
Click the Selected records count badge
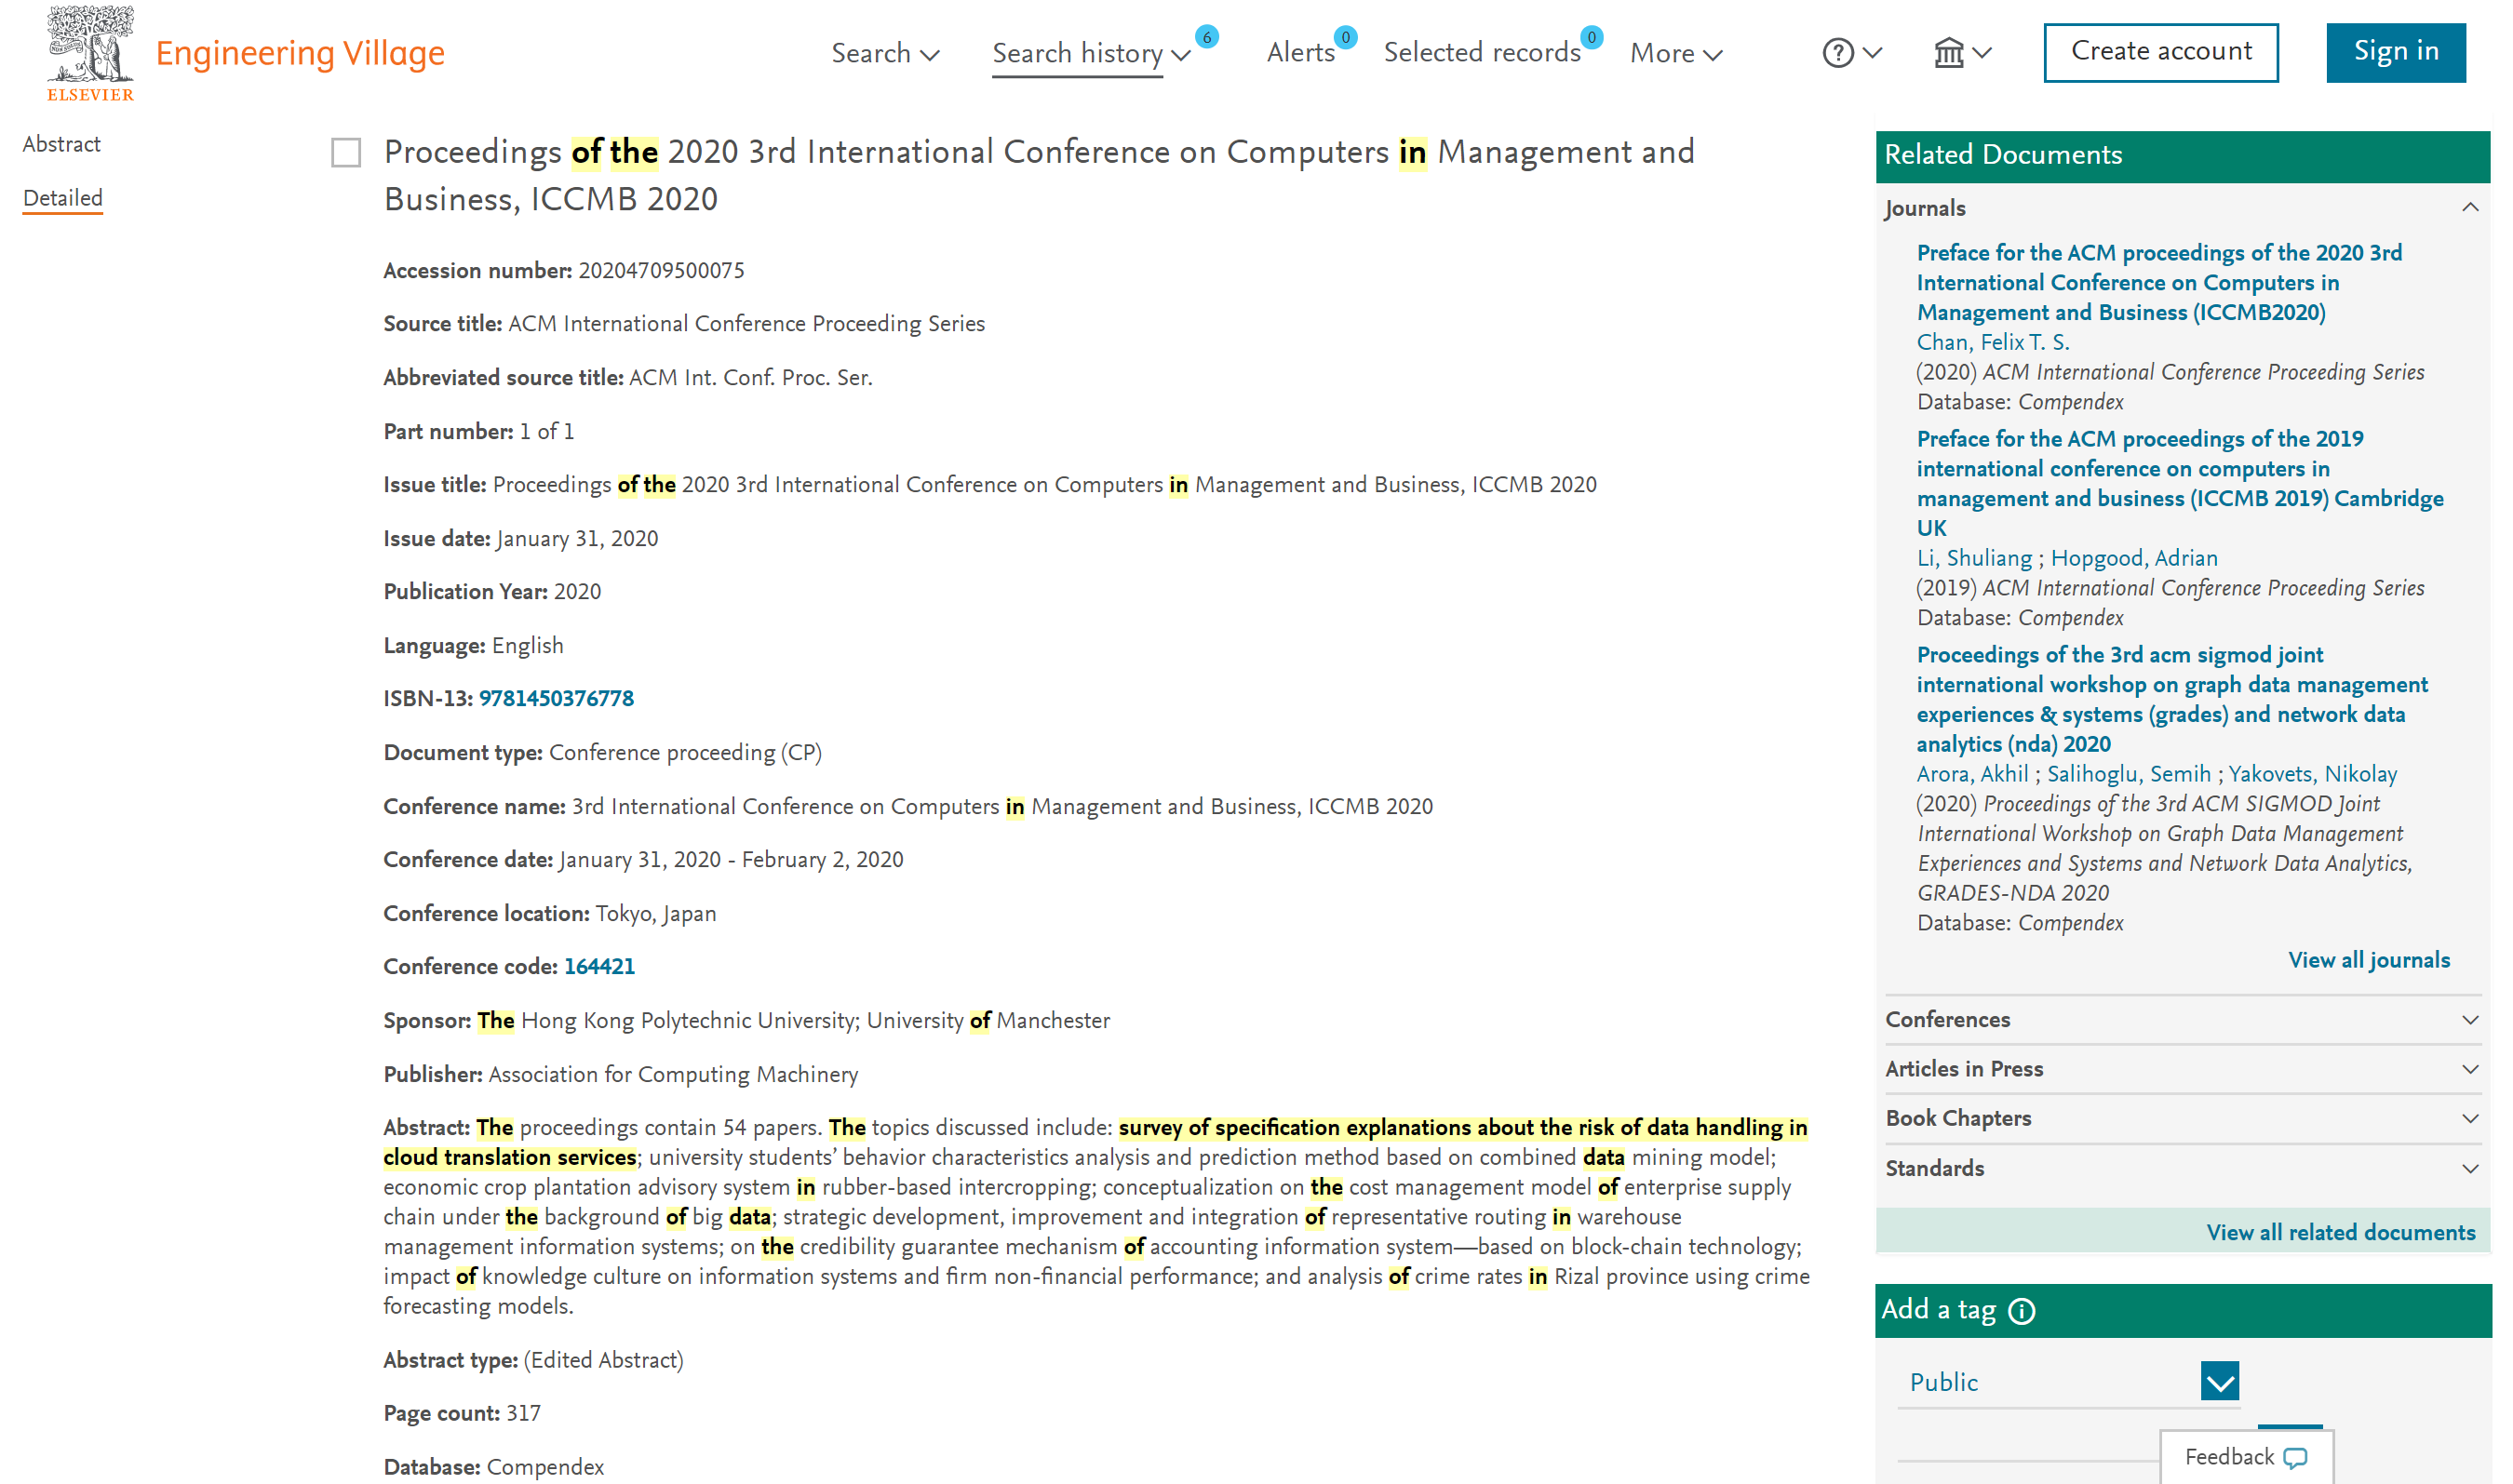point(1592,37)
